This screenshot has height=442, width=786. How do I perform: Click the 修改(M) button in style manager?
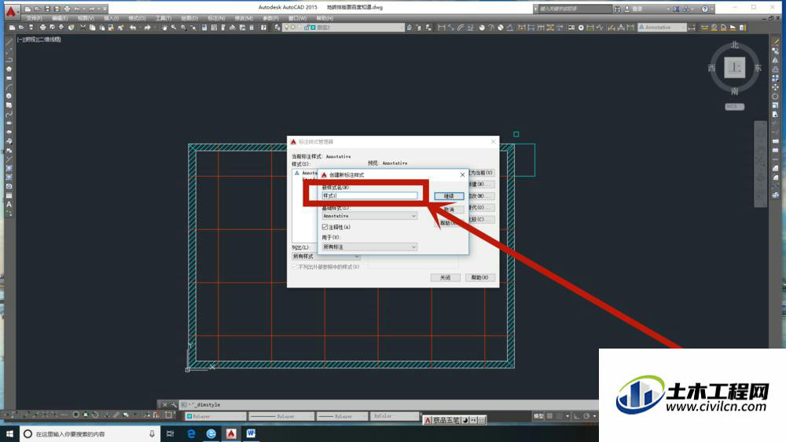(x=481, y=196)
